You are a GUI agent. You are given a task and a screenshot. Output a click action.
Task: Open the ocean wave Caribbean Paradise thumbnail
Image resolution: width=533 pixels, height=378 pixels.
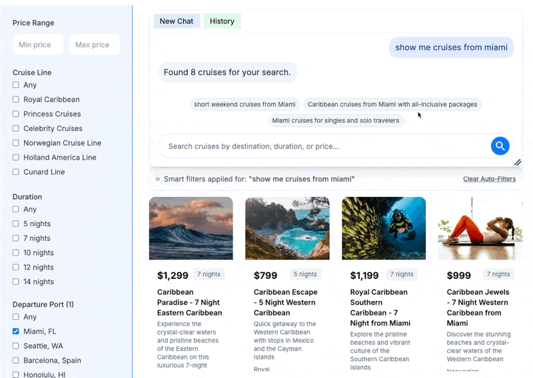click(191, 228)
